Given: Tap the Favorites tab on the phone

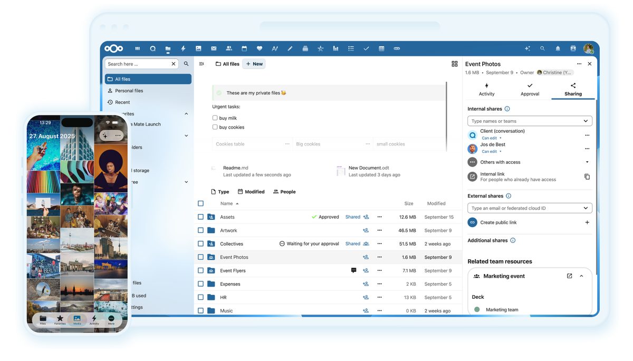Looking at the screenshot, I should 60,320.
